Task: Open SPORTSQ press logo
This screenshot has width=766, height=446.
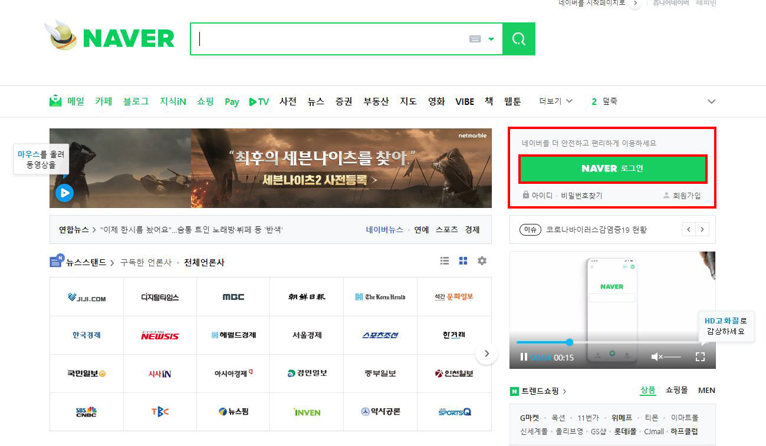Action: click(454, 412)
